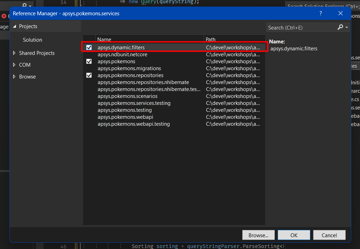Open the search options dropdown arrow
The width and height of the screenshot is (360, 249).
(347, 27)
